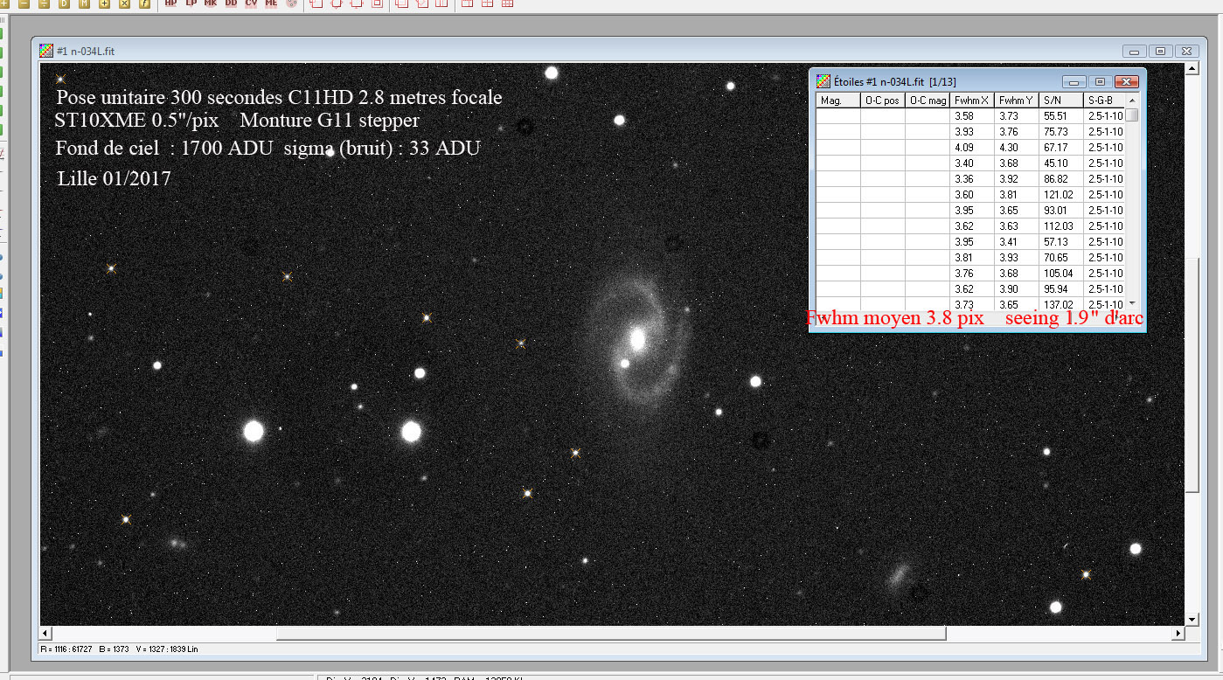This screenshot has width=1223, height=680.
Task: Click the yellow 'M' toolbar icon
Action: (x=84, y=3)
